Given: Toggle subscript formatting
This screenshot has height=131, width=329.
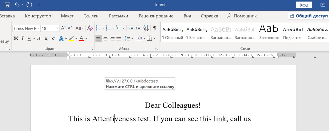Looking at the screenshot, I should coord(47,39).
